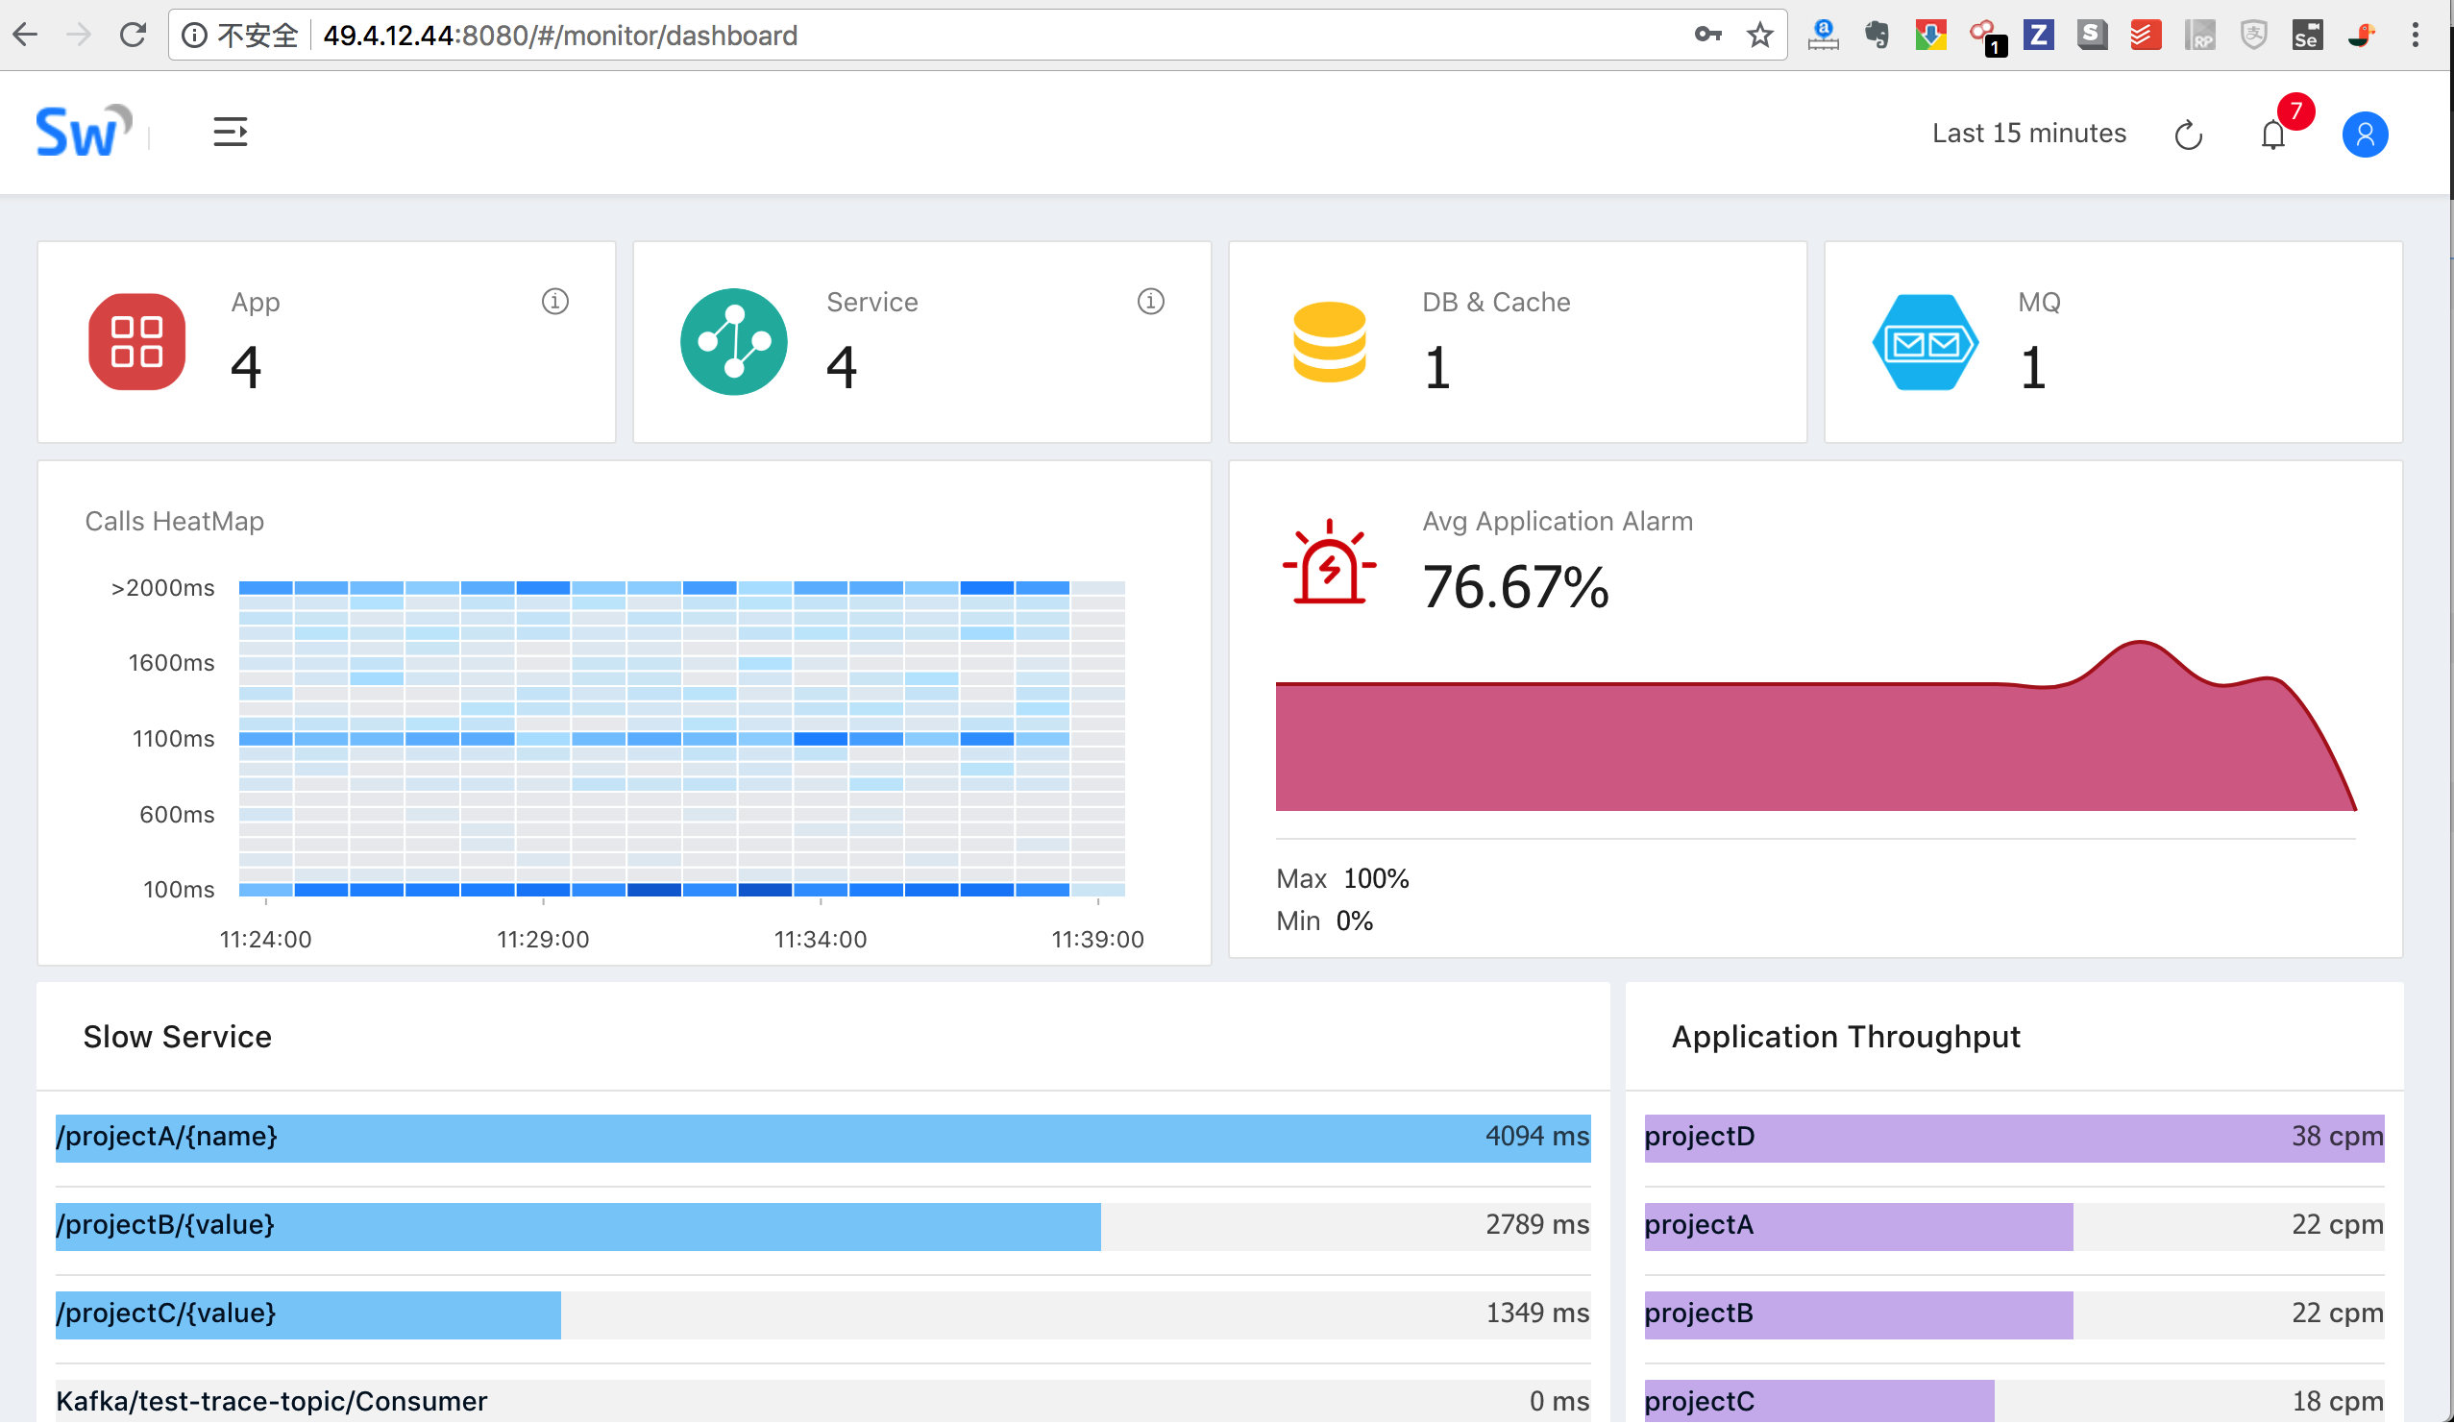Click the SkyWalking Sw logo

point(82,132)
